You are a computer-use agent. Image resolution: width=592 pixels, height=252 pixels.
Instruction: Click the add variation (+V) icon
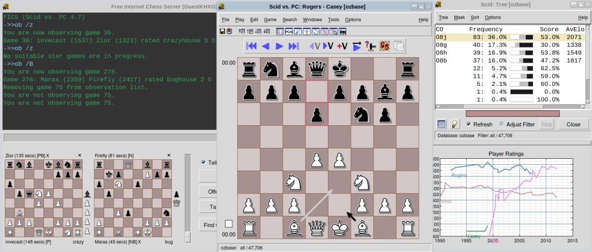tap(342, 46)
